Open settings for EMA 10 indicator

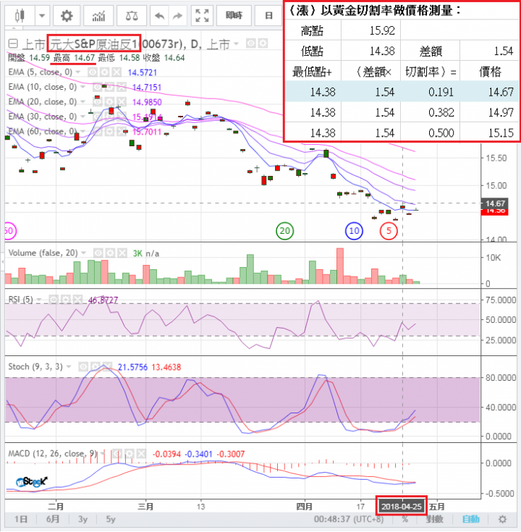click(109, 87)
